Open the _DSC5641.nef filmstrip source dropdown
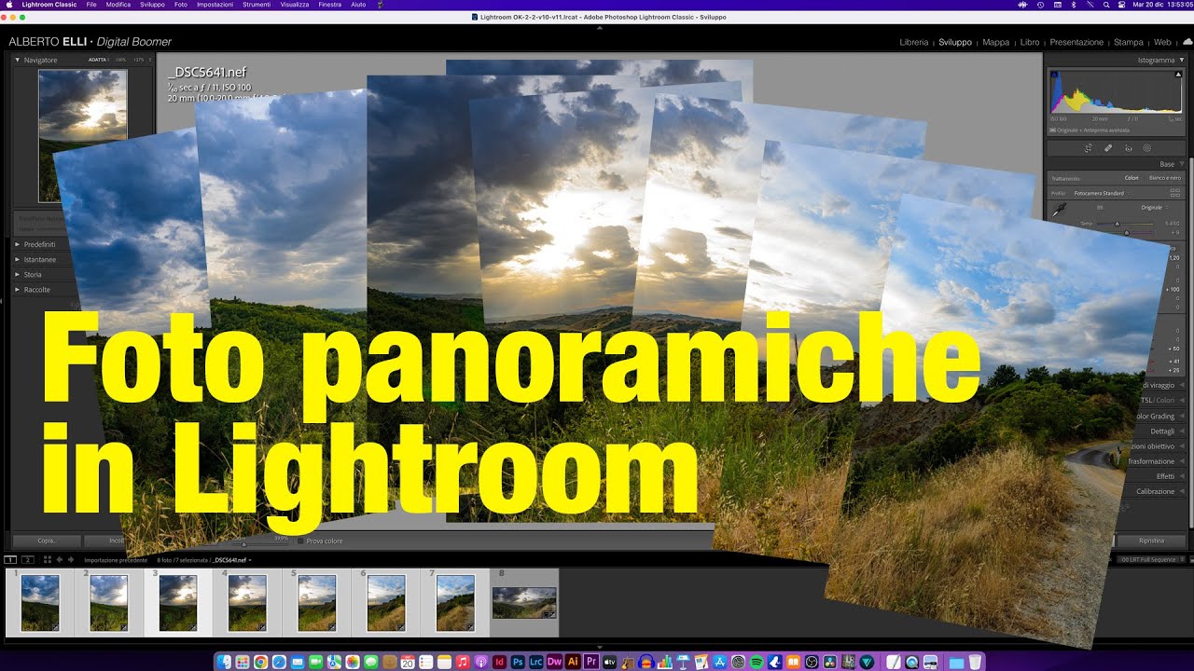 pos(231,560)
